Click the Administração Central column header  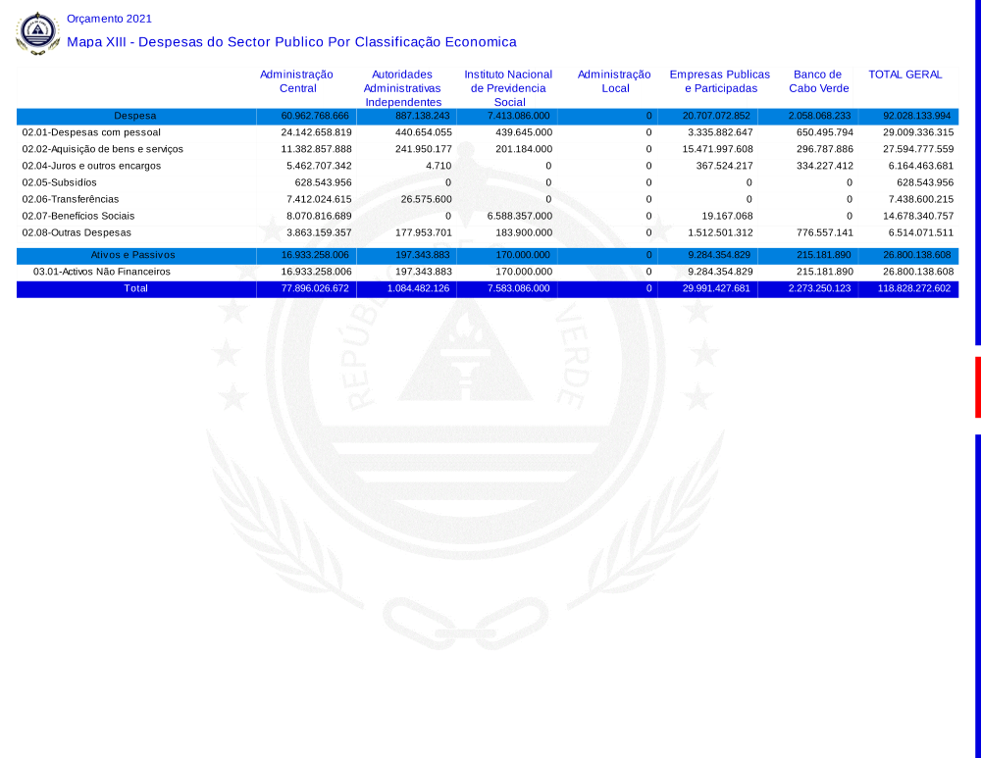pyautogui.click(x=296, y=81)
